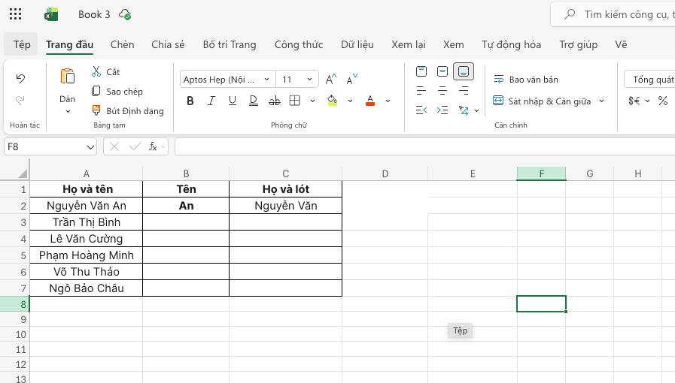Select cell containing Phạm Hoàng Minh
This screenshot has width=675, height=383.
click(x=87, y=255)
